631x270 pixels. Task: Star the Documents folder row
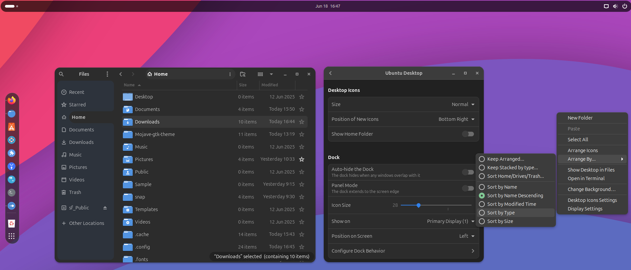(302, 109)
